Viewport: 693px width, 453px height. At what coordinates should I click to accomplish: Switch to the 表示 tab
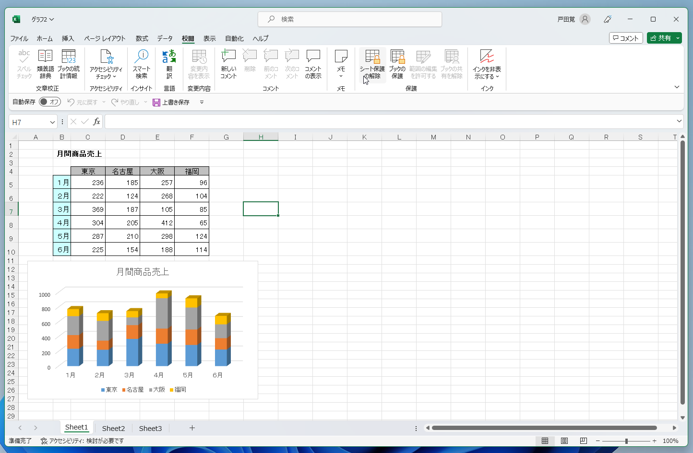click(209, 38)
